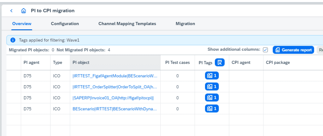The width and height of the screenshot is (323, 136).
Task: Click the 'Not Migrated PI objects: 4' label
Action: coord(83,50)
